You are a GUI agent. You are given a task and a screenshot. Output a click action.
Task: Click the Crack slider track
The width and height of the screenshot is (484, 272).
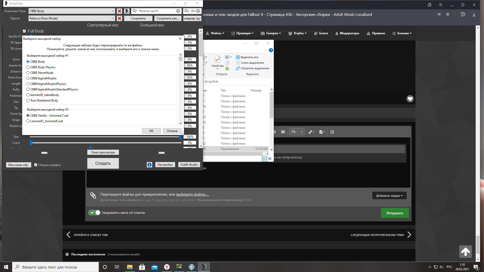click(106, 143)
